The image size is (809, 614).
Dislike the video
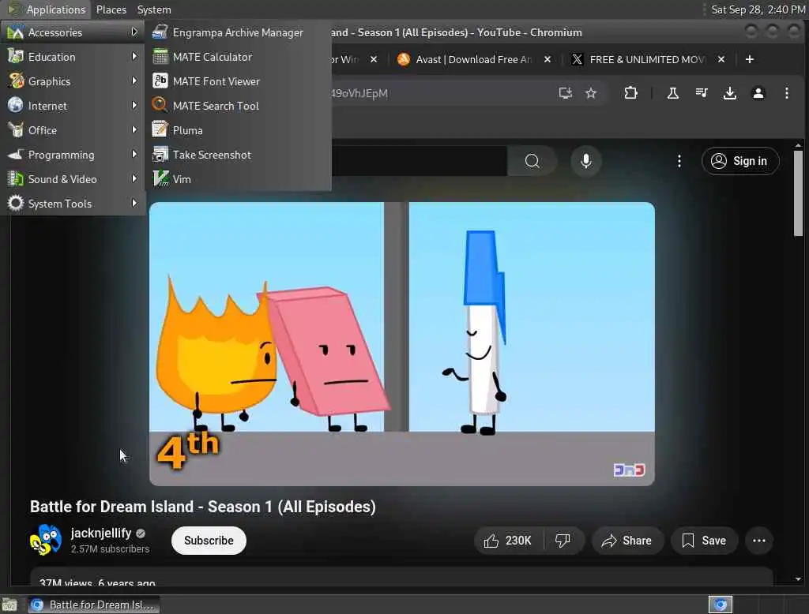coord(563,541)
